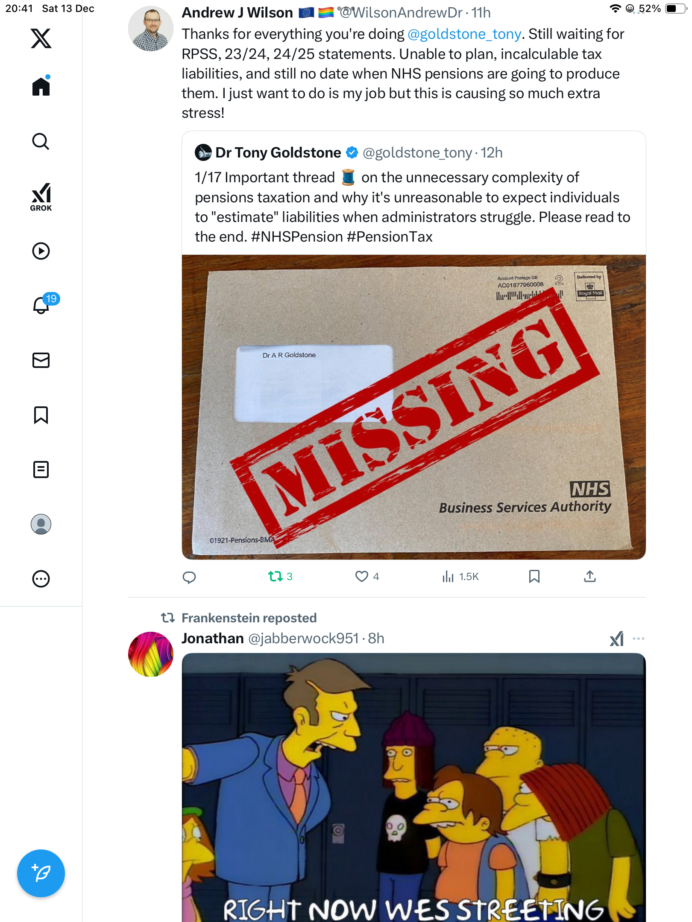Open the Lists sidebar icon
Viewport: 692px width, 922px height.
(x=41, y=470)
